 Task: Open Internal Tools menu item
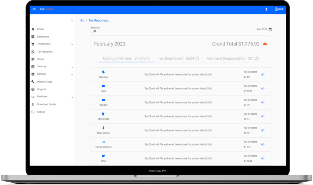(x=44, y=82)
